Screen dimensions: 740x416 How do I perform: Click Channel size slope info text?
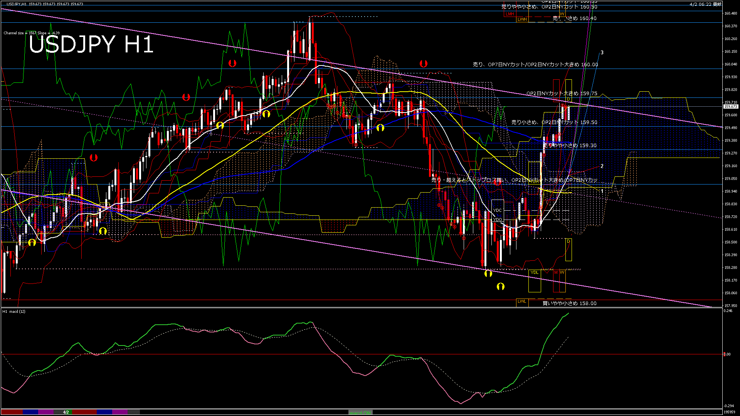pyautogui.click(x=32, y=33)
